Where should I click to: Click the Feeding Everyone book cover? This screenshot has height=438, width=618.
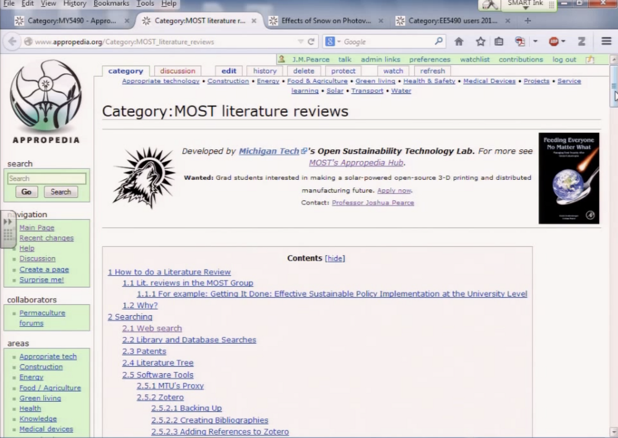pyautogui.click(x=569, y=178)
